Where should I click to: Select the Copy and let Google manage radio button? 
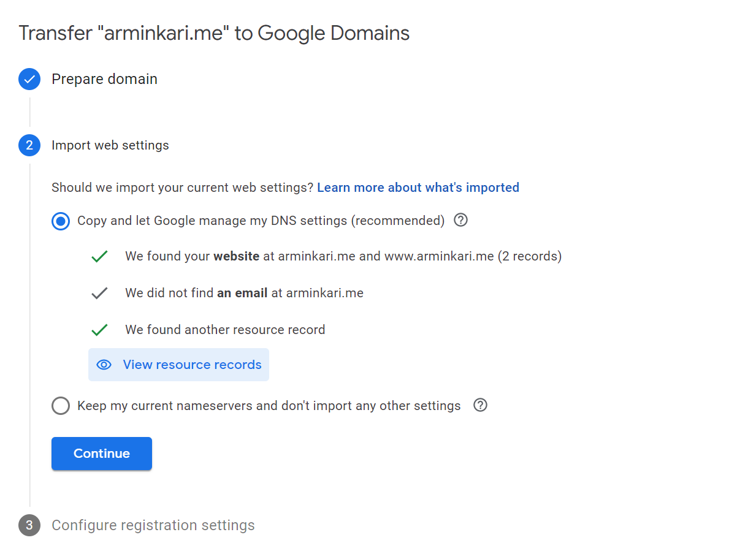[x=61, y=221]
